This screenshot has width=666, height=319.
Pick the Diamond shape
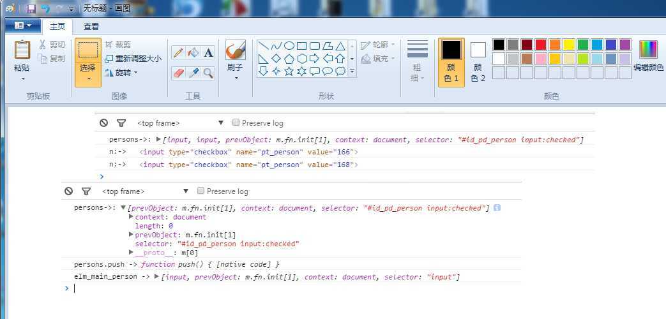(276, 59)
